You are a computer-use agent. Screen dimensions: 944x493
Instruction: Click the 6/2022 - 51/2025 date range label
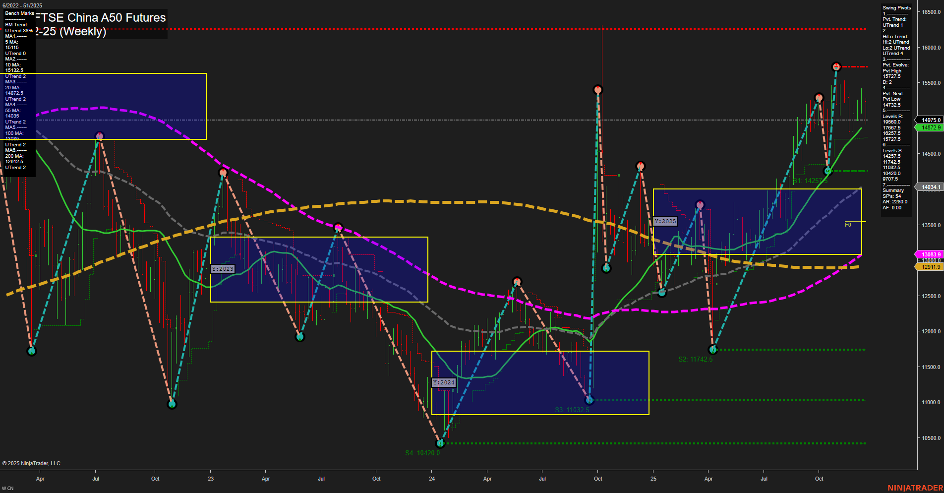click(x=21, y=4)
